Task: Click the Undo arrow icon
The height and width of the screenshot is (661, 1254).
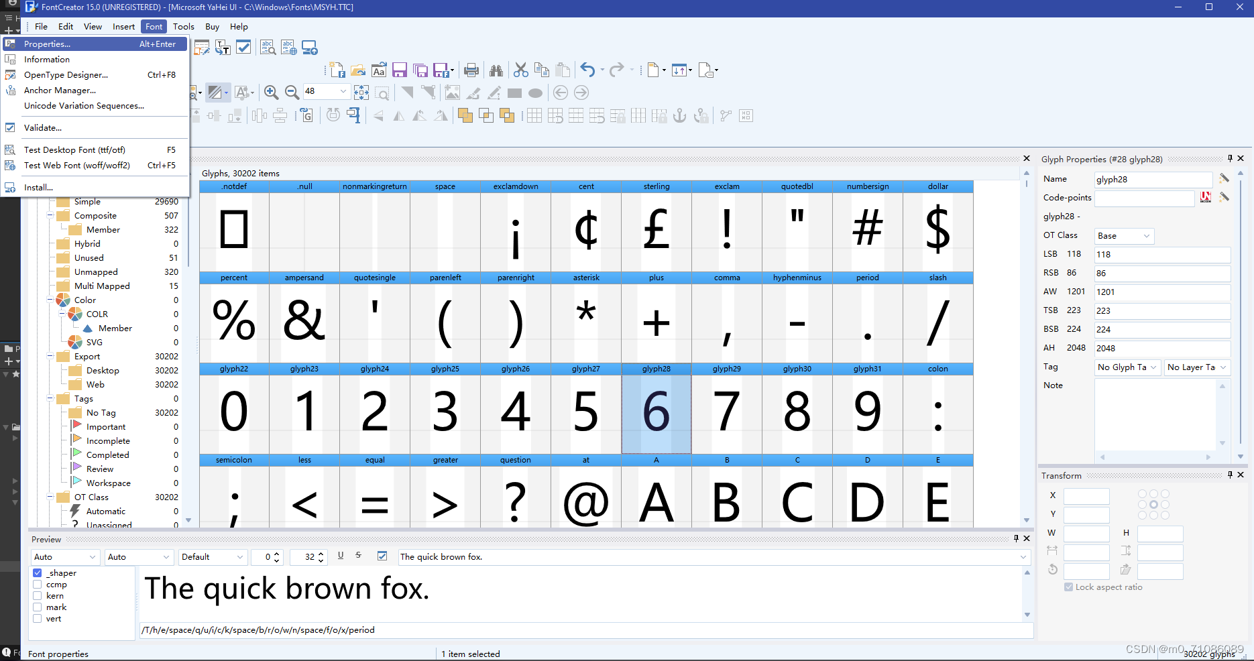Action: point(587,70)
